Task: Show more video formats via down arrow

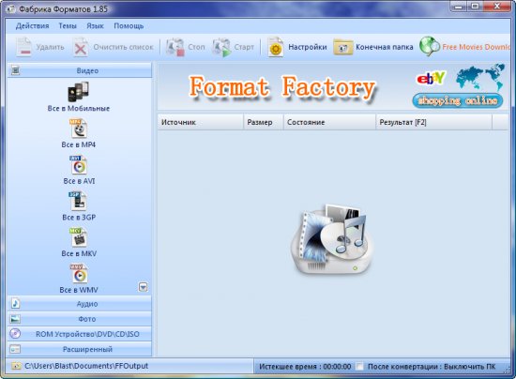Action: pos(143,287)
